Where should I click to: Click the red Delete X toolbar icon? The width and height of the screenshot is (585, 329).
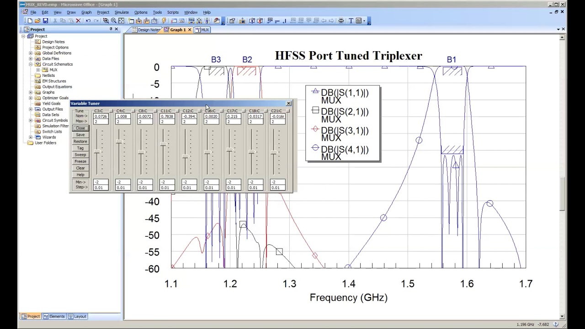coord(78,21)
